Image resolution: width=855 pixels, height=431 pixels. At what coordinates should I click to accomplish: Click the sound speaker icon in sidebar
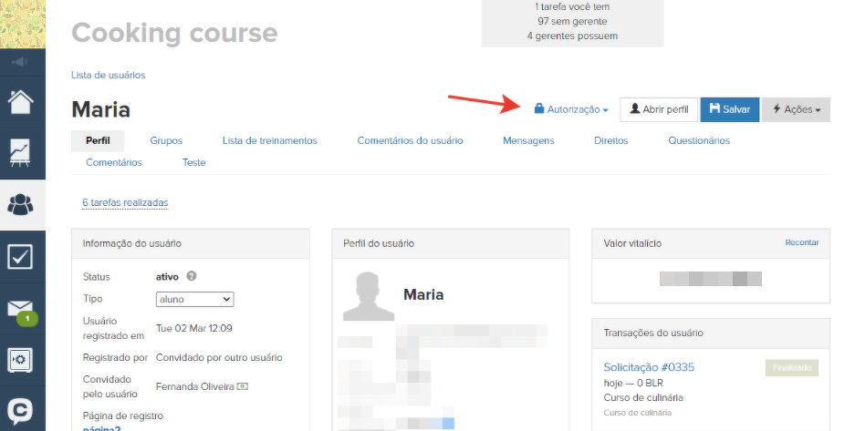tap(22, 62)
